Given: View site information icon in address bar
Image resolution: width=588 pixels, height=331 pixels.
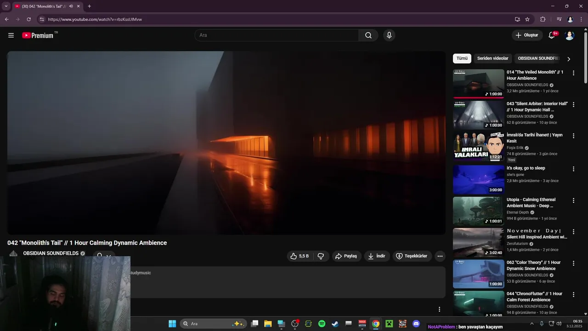Looking at the screenshot, I should click(42, 19).
